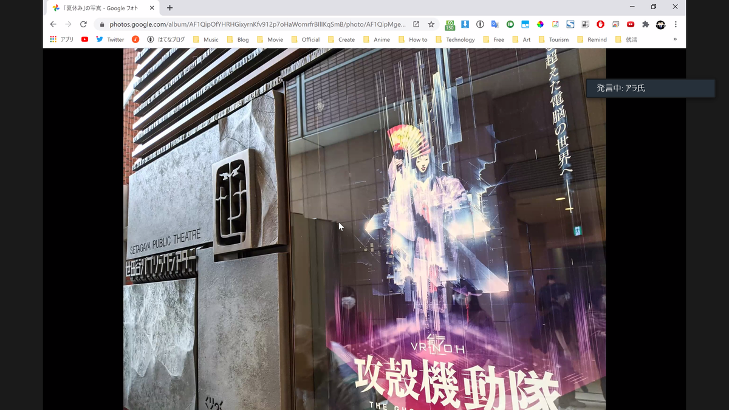729x410 pixels.
Task: Open the Chrome profile avatar
Action: (660, 24)
